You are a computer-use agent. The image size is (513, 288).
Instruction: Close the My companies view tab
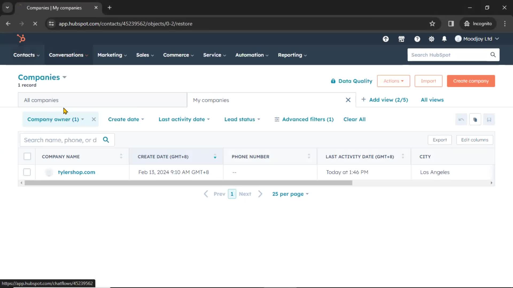click(x=348, y=100)
